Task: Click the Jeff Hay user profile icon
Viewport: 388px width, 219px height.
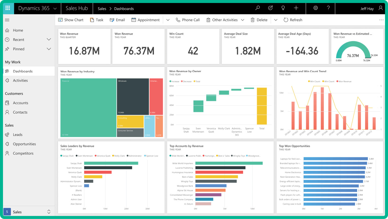Action: [381, 8]
